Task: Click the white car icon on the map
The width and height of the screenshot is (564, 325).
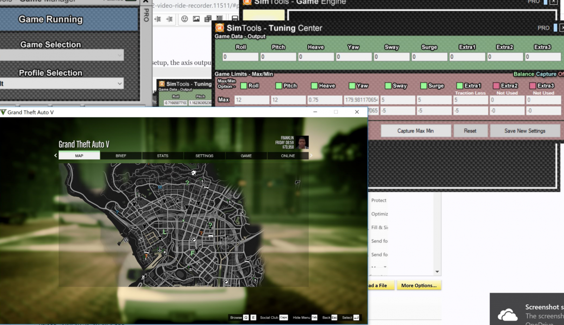Action: pyautogui.click(x=210, y=236)
